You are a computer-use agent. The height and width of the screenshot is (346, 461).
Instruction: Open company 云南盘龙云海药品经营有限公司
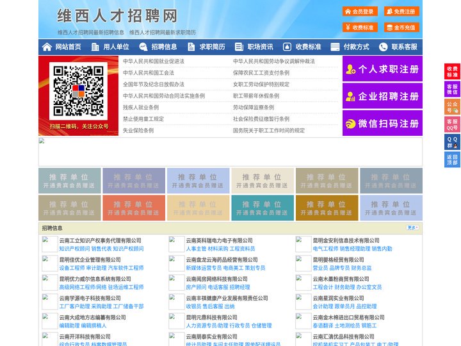point(222,259)
